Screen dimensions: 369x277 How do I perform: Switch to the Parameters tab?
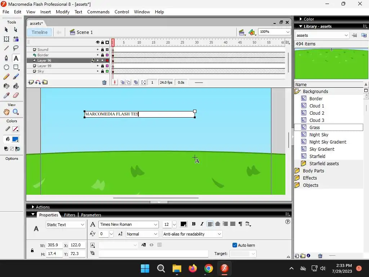click(x=91, y=215)
